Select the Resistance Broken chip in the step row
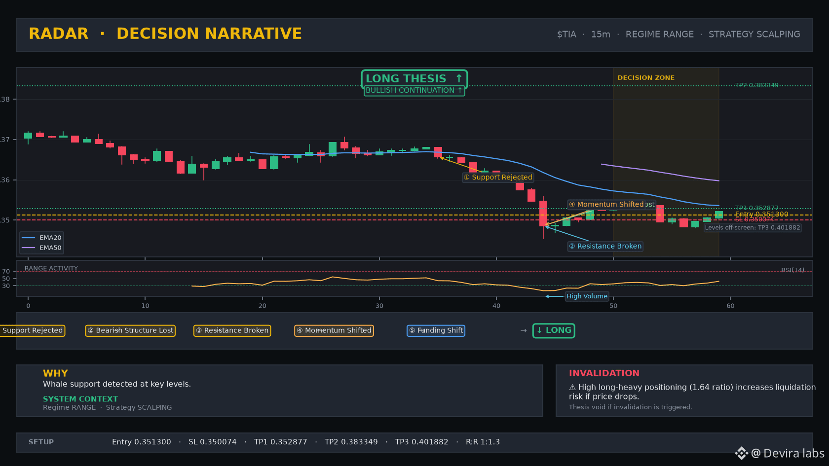 pos(232,330)
